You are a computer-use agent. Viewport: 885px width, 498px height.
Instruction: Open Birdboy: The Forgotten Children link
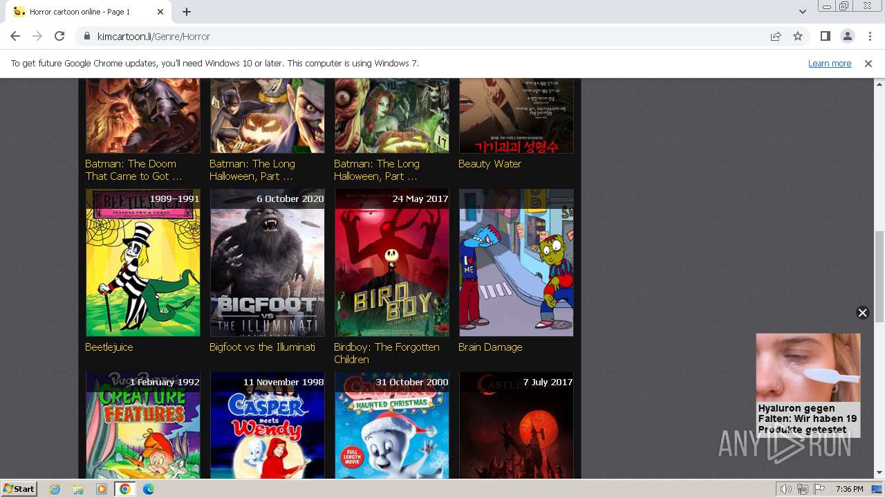pyautogui.click(x=386, y=353)
